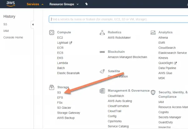Image resolution: width=188 pixels, height=129 pixels.
Task: Click the Management & Governance clipboard icon
Action: (x=102, y=91)
